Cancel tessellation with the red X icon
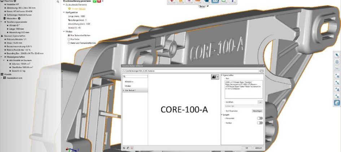This screenshot has width=341, height=152. point(99,1)
